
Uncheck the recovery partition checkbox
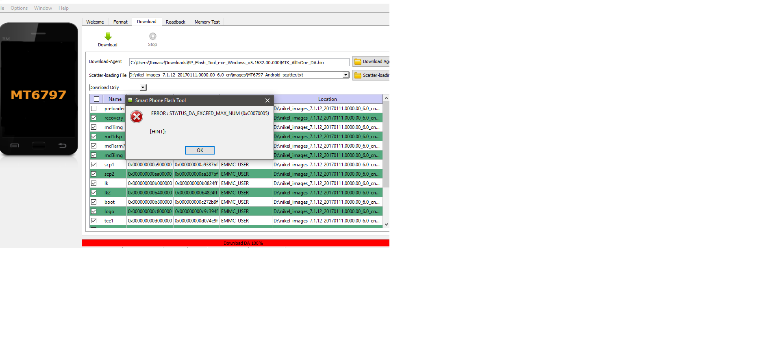(94, 118)
